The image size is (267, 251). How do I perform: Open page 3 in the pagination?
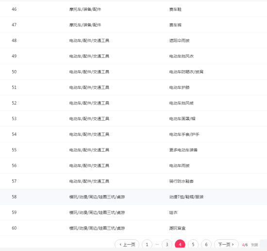tap(167, 245)
